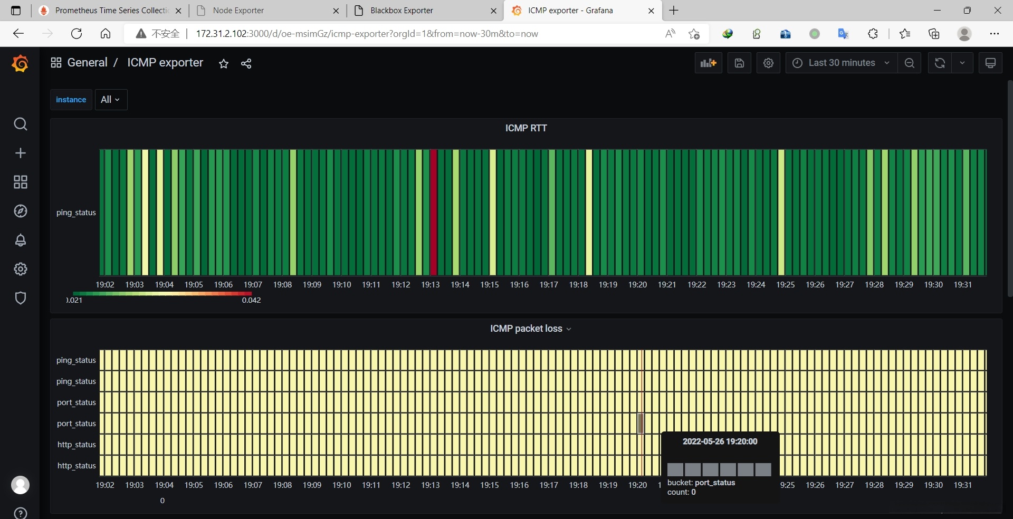Star the ICMP exporter dashboard
The image size is (1013, 519).
pyautogui.click(x=224, y=64)
